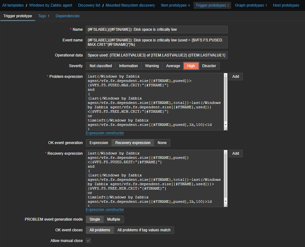Choose the High severity option
The height and width of the screenshot is (247, 305).
pyautogui.click(x=191, y=66)
